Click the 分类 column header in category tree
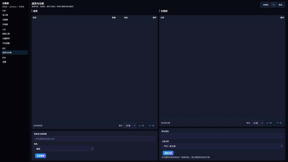This screenshot has height=162, width=288. [x=162, y=18]
